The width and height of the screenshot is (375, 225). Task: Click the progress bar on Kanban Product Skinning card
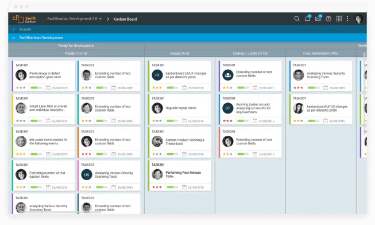click(x=172, y=154)
